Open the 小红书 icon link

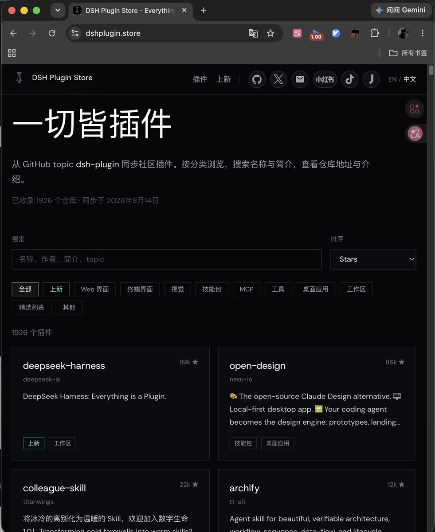pyautogui.click(x=325, y=79)
